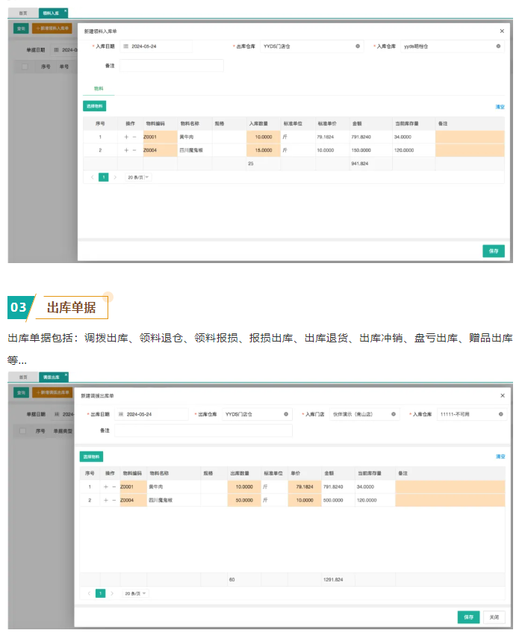Open the 出库仓库 dropdown in 调拨出库单
The width and height of the screenshot is (525, 642).
(257, 414)
